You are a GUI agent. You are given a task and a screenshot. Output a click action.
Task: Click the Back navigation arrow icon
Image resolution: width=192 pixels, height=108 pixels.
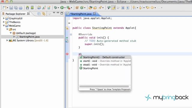point(152,7)
